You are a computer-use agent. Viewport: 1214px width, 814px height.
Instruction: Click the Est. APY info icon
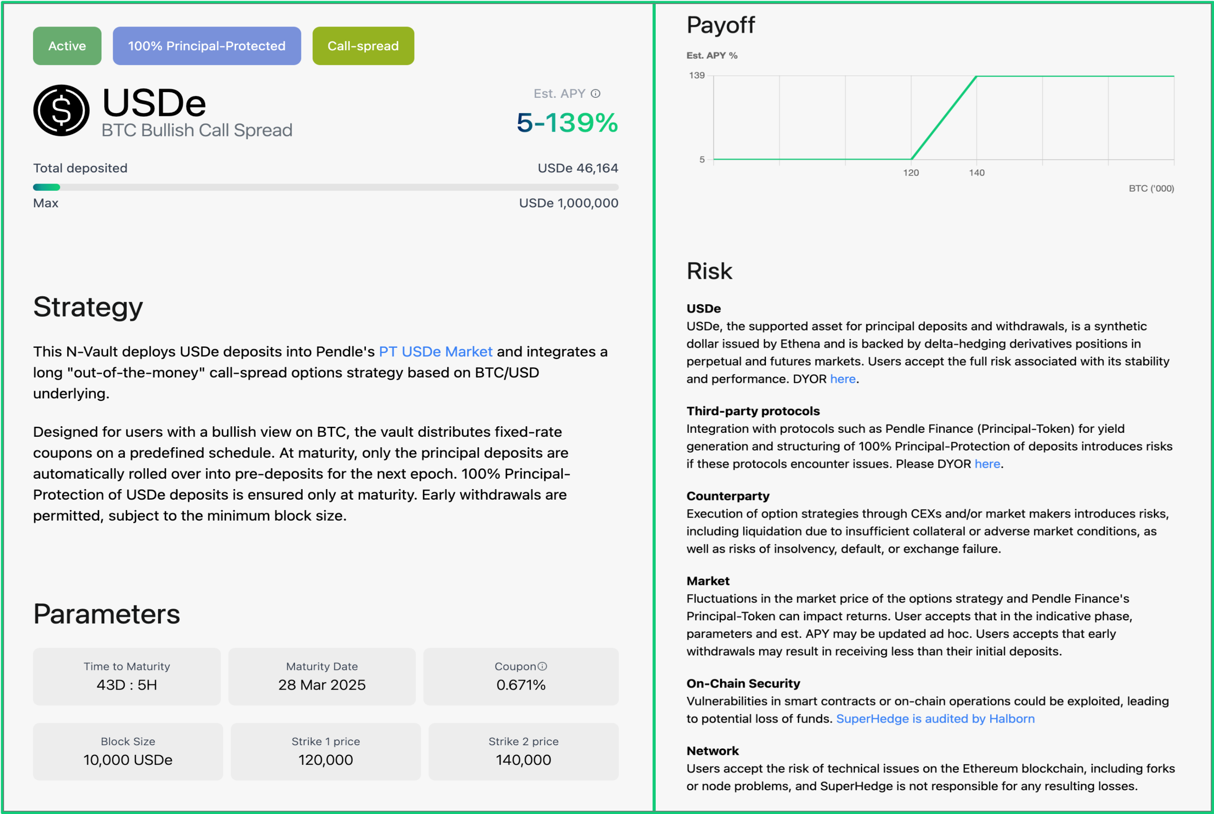click(595, 93)
